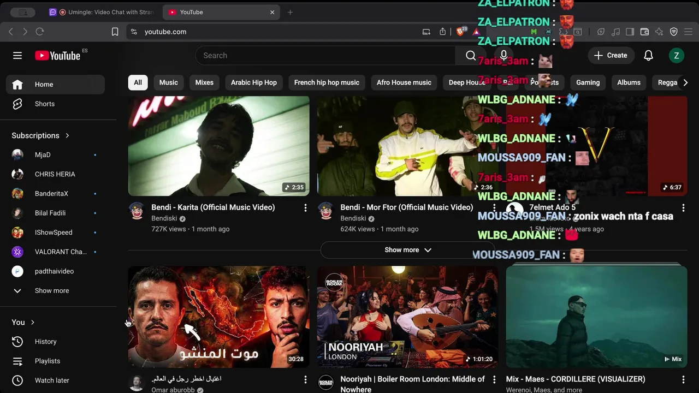
Task: Open the YouTube hamburger guide menu
Action: point(17,55)
